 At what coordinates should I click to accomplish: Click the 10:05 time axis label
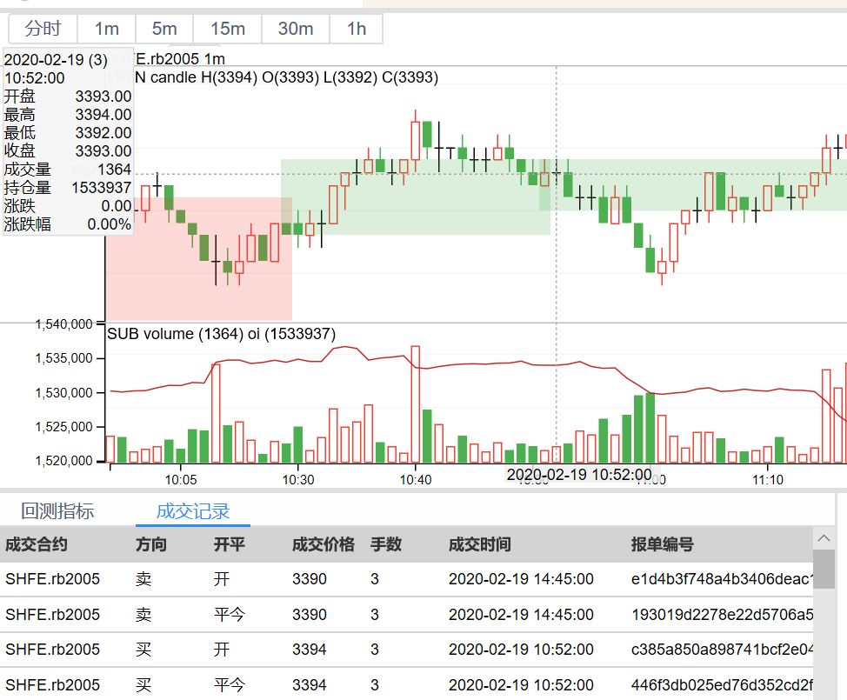[x=180, y=480]
